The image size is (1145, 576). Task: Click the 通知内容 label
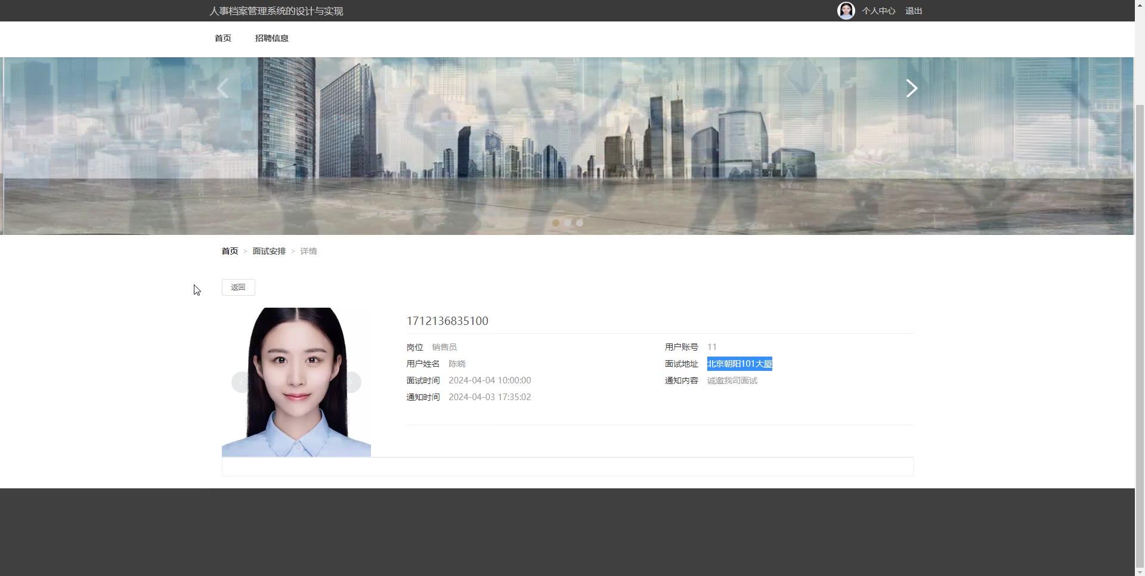coord(682,380)
